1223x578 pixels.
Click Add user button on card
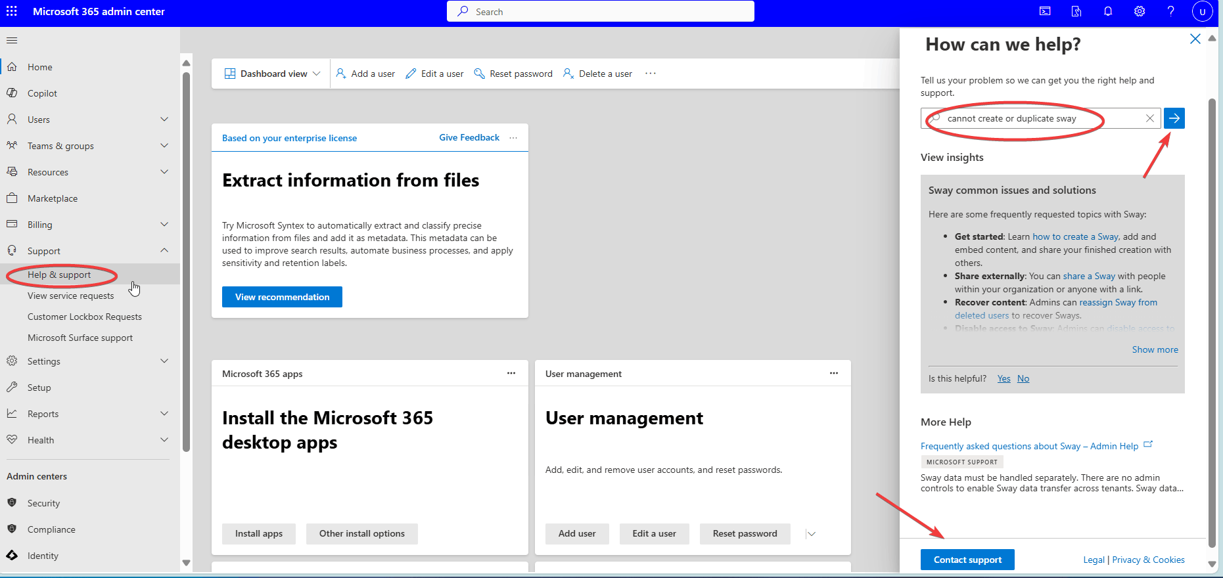pos(577,534)
